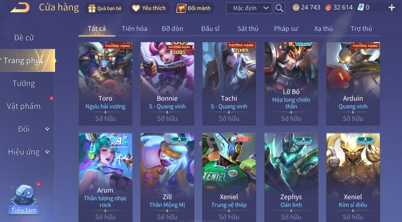Open Toro Ngưu hải vương skin card
This screenshot has height=222, width=402.
point(105,84)
